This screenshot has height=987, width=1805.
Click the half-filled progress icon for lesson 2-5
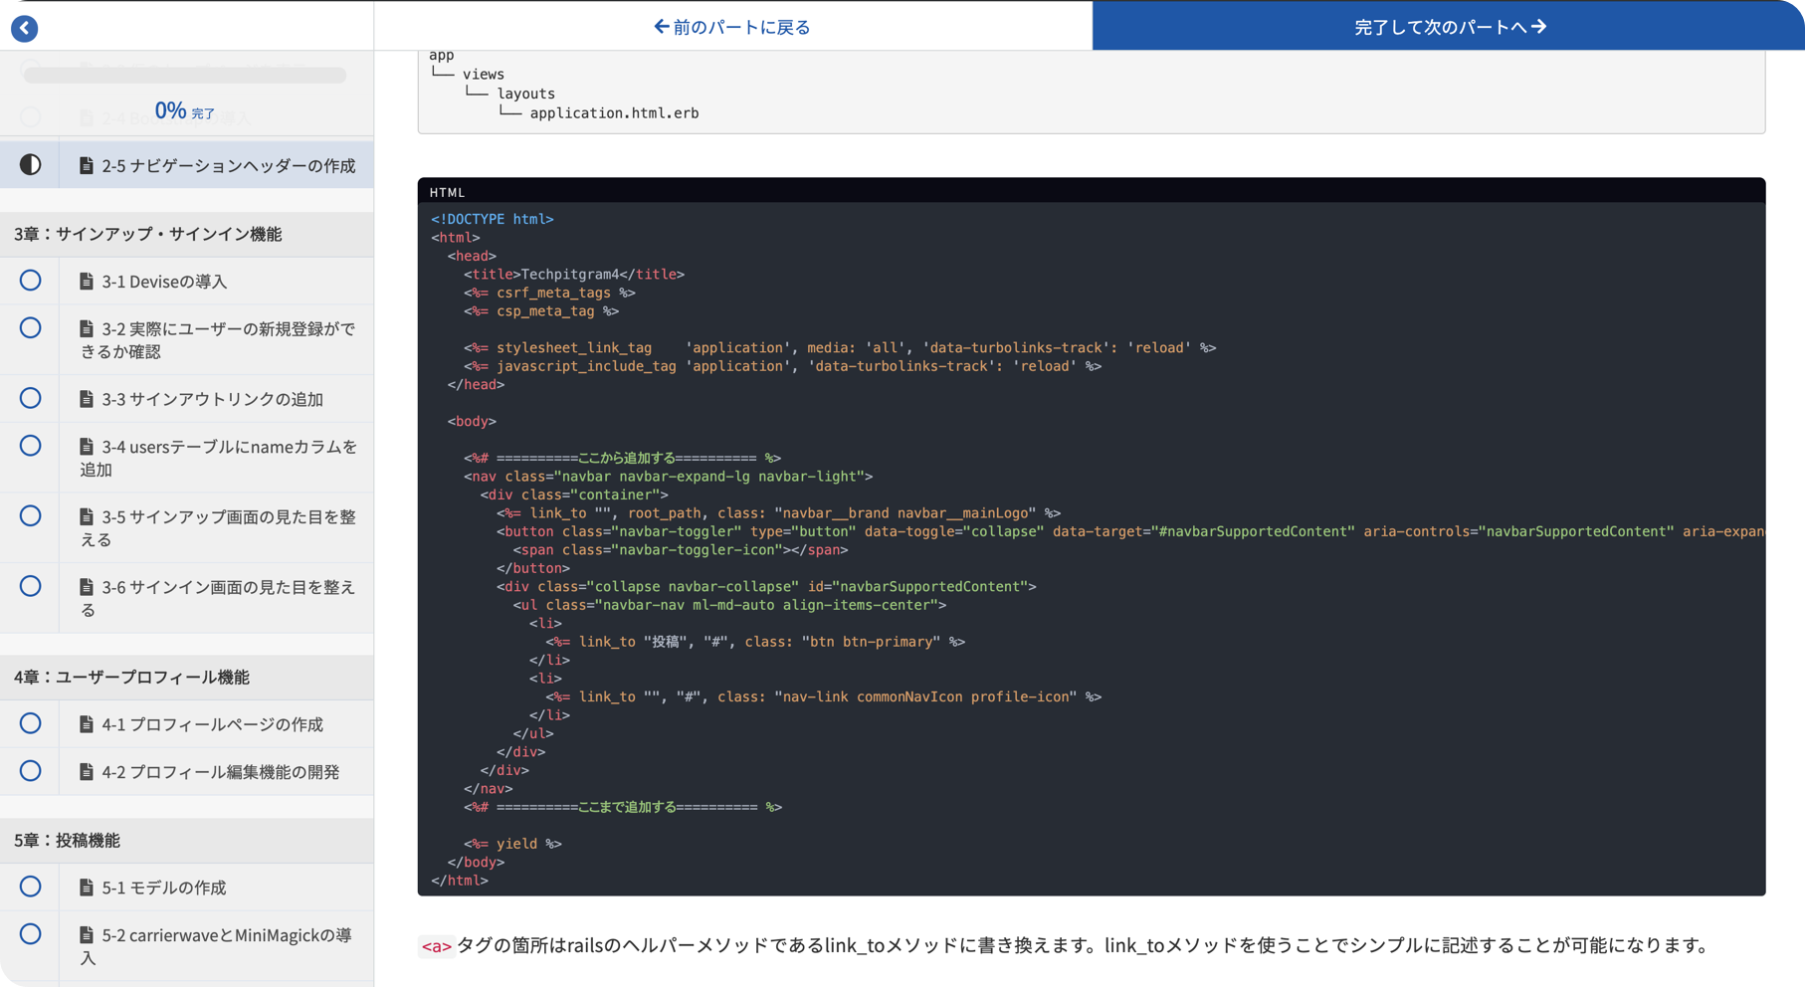pyautogui.click(x=30, y=163)
